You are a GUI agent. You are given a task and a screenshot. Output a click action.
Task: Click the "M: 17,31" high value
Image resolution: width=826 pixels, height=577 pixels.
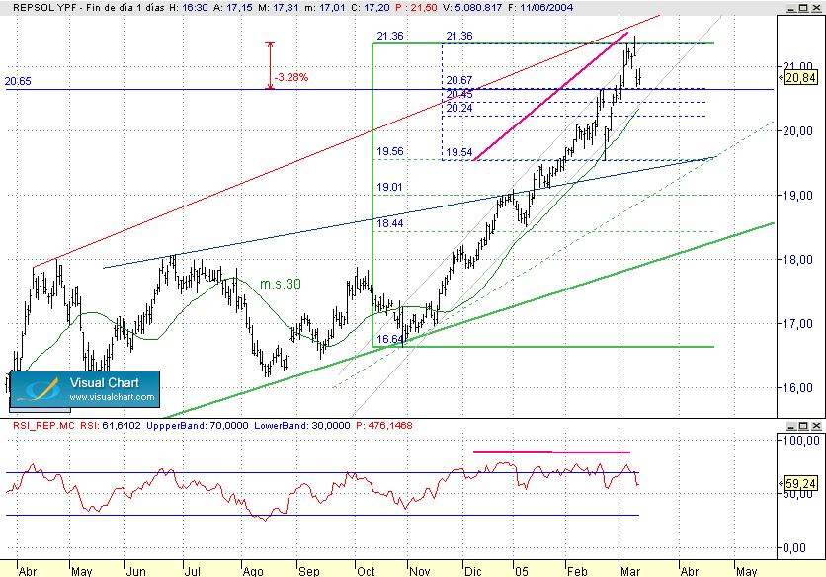[279, 7]
